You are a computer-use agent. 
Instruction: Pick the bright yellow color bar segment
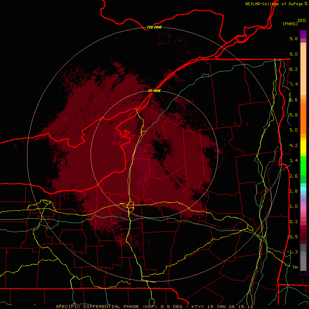[303, 147]
